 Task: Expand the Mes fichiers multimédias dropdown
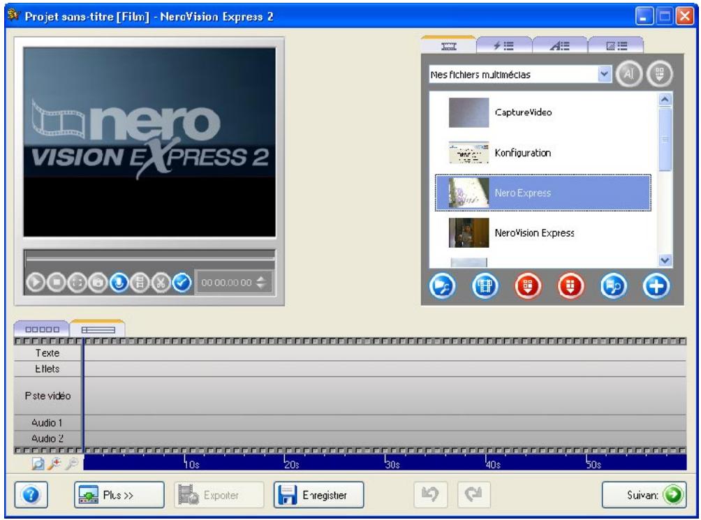[605, 74]
